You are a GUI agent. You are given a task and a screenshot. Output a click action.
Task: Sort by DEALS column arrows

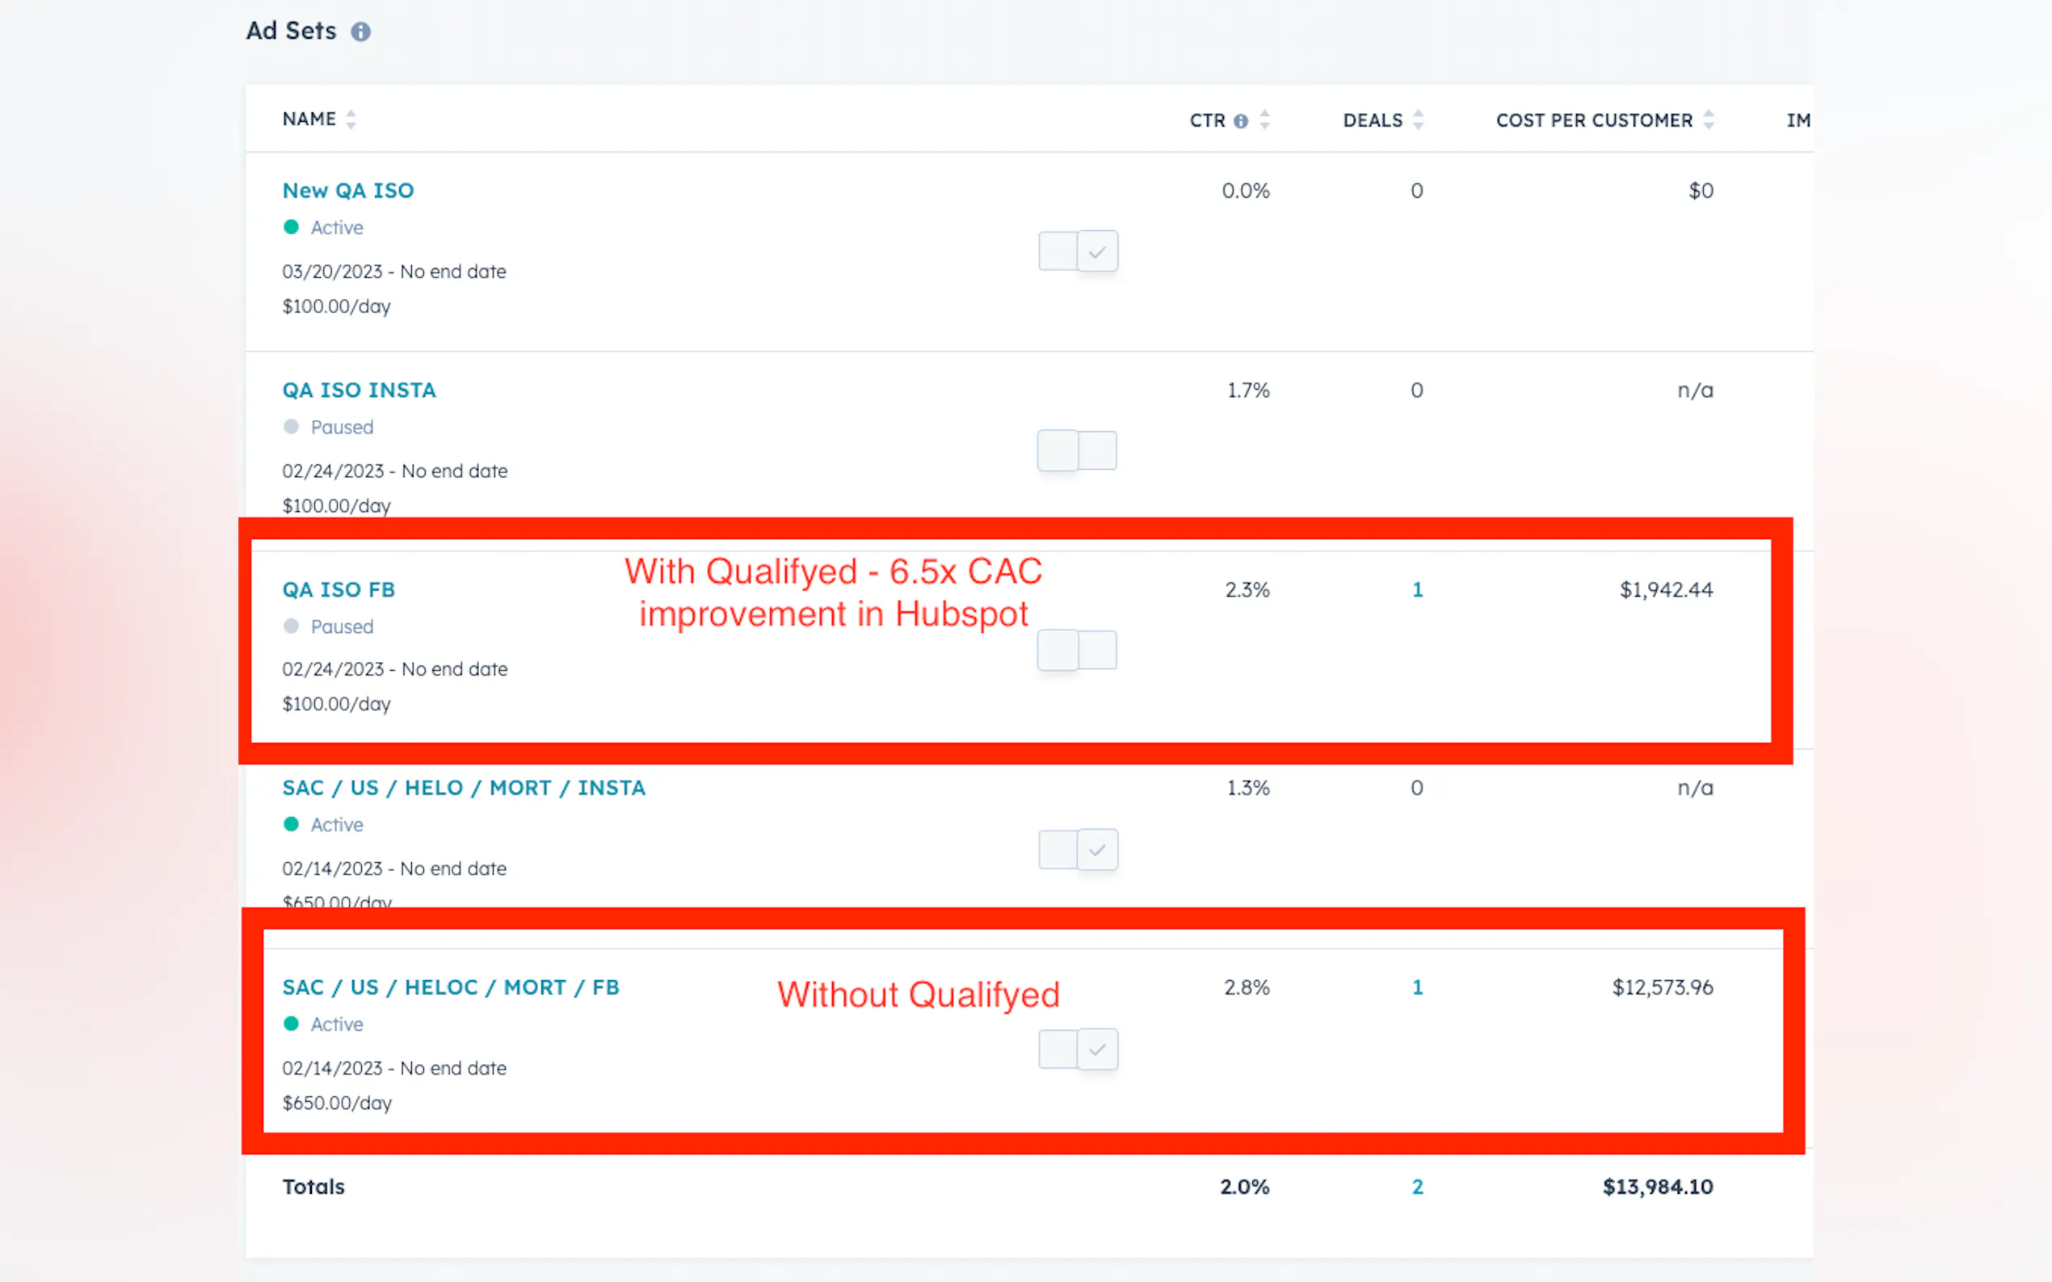pos(1419,120)
